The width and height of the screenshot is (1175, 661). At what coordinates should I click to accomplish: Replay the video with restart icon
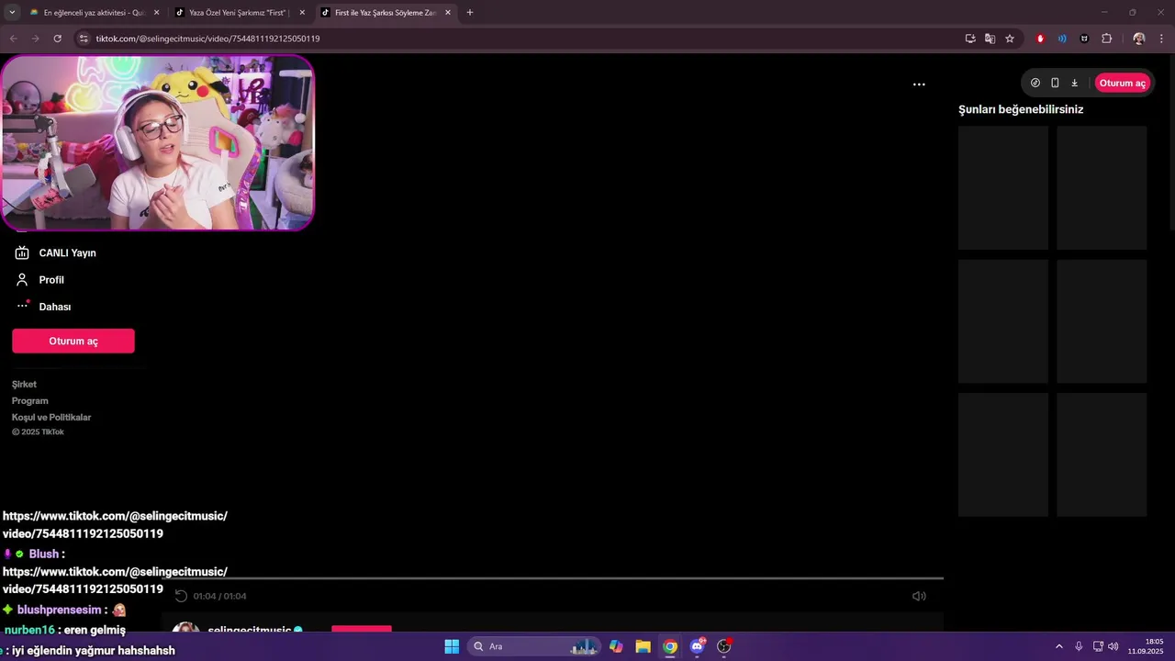tap(181, 596)
